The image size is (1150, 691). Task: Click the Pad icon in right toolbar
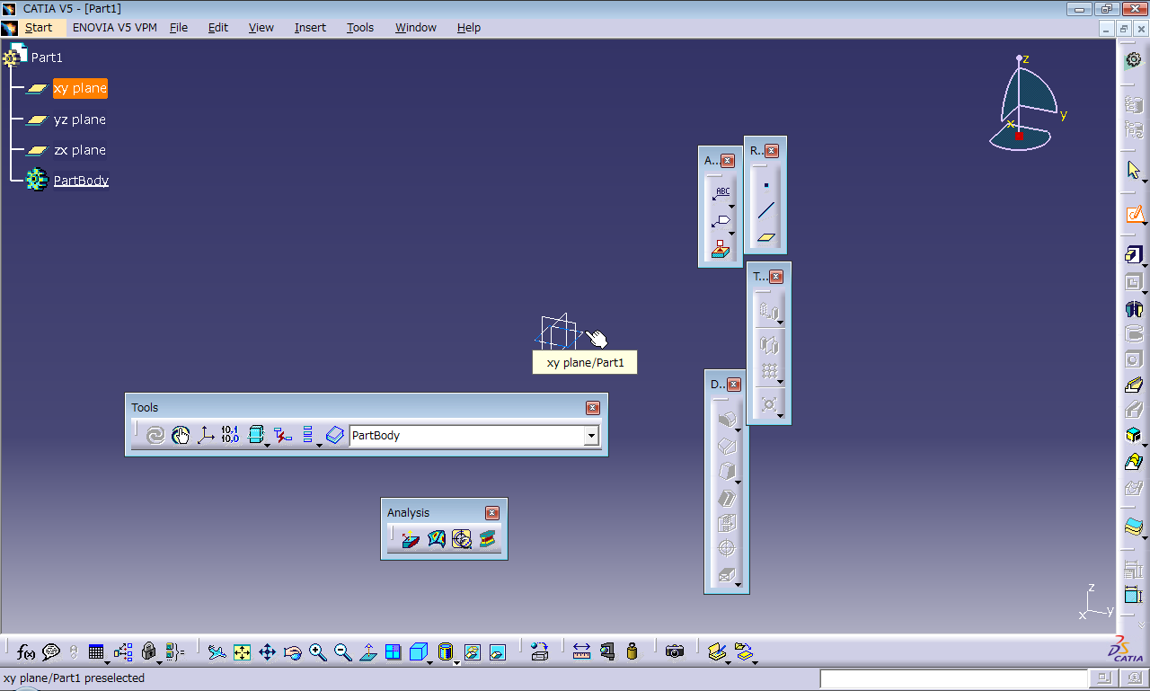point(1133,255)
